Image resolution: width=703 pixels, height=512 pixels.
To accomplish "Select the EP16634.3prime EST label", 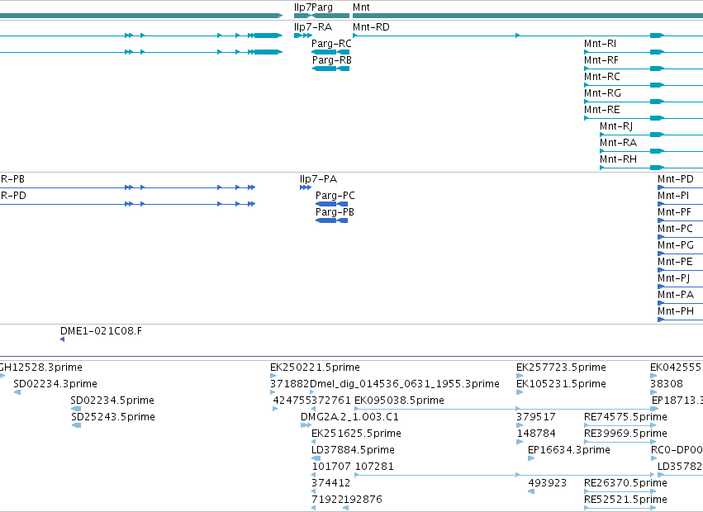I will click(569, 450).
